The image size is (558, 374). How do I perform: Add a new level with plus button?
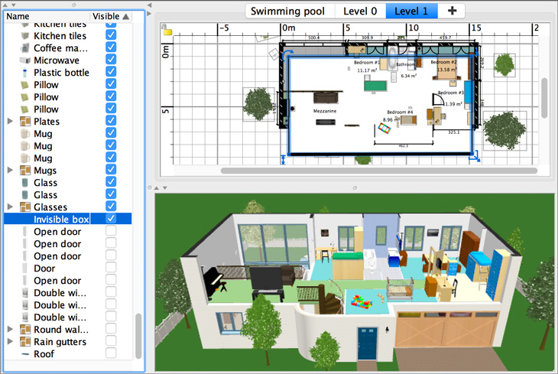453,11
